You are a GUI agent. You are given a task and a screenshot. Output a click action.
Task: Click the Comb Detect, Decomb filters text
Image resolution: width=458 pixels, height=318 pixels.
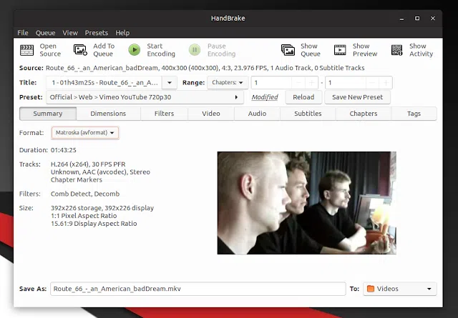(x=85, y=194)
